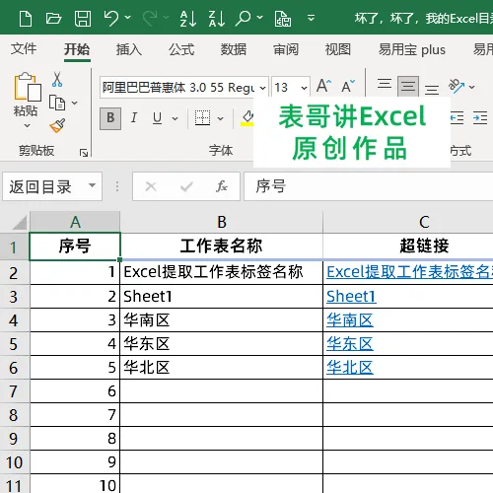Click Top Align icon

tap(385, 84)
